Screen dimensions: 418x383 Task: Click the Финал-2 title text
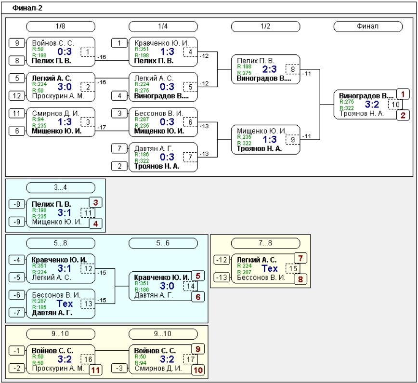pyautogui.click(x=27, y=8)
